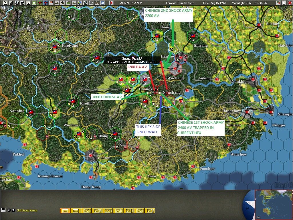The image size is (293, 220).
Task: Select the last infantry counter in stack
Action: [x=150, y=211]
